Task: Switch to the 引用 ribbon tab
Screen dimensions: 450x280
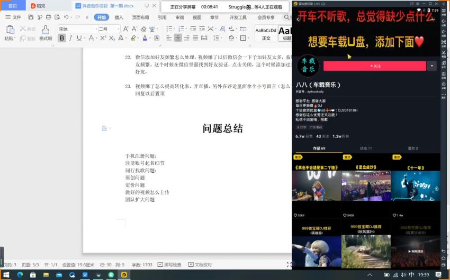Action: (162, 17)
